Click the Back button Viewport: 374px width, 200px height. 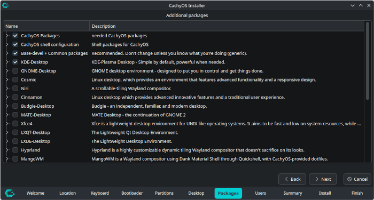tap(292, 179)
